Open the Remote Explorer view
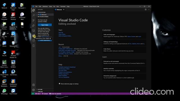This screenshot has width=180, height=101. (33, 31)
